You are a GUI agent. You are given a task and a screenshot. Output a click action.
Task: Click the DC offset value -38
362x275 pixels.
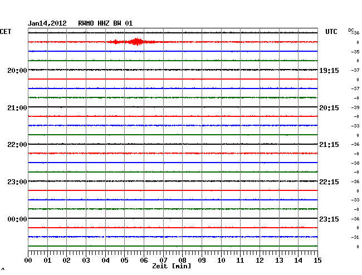(x=355, y=163)
